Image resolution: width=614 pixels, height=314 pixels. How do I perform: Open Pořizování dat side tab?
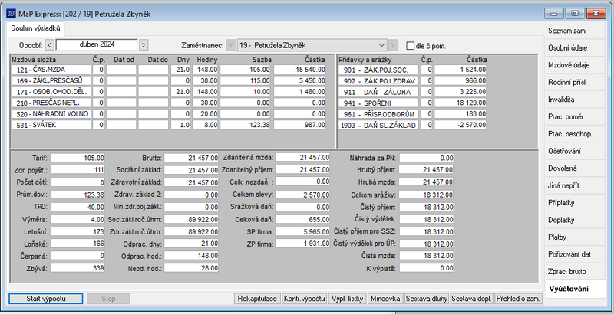click(575, 254)
